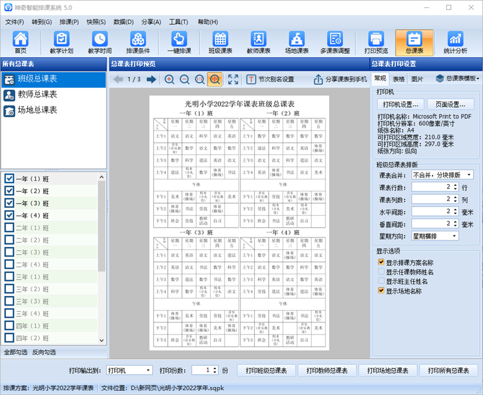
Task: Open the 教师课表 toolbar icon
Action: pyautogui.click(x=258, y=42)
